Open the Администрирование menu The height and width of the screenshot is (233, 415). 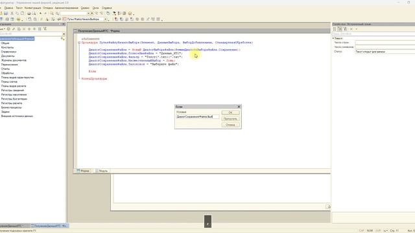(66, 8)
